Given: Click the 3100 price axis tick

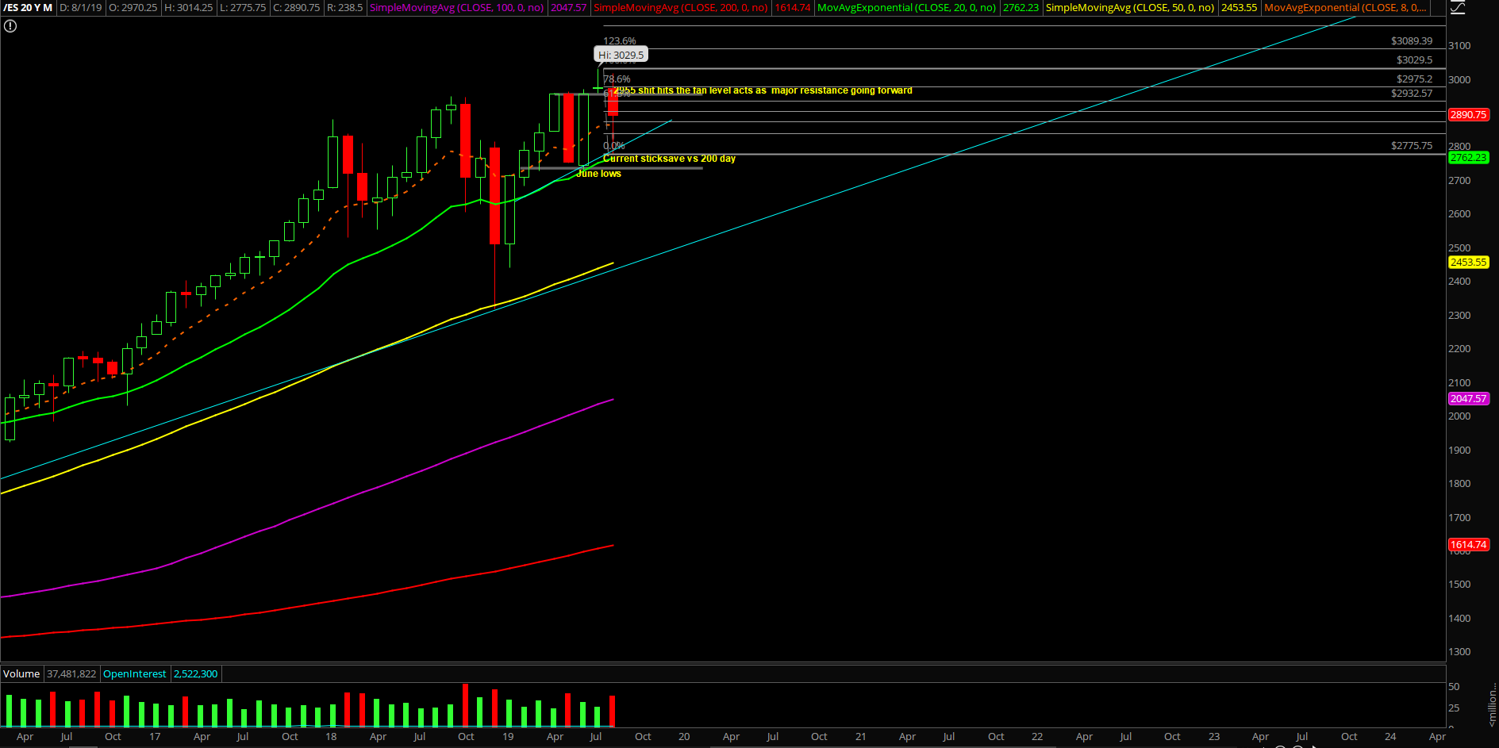Looking at the screenshot, I should click(x=1459, y=45).
